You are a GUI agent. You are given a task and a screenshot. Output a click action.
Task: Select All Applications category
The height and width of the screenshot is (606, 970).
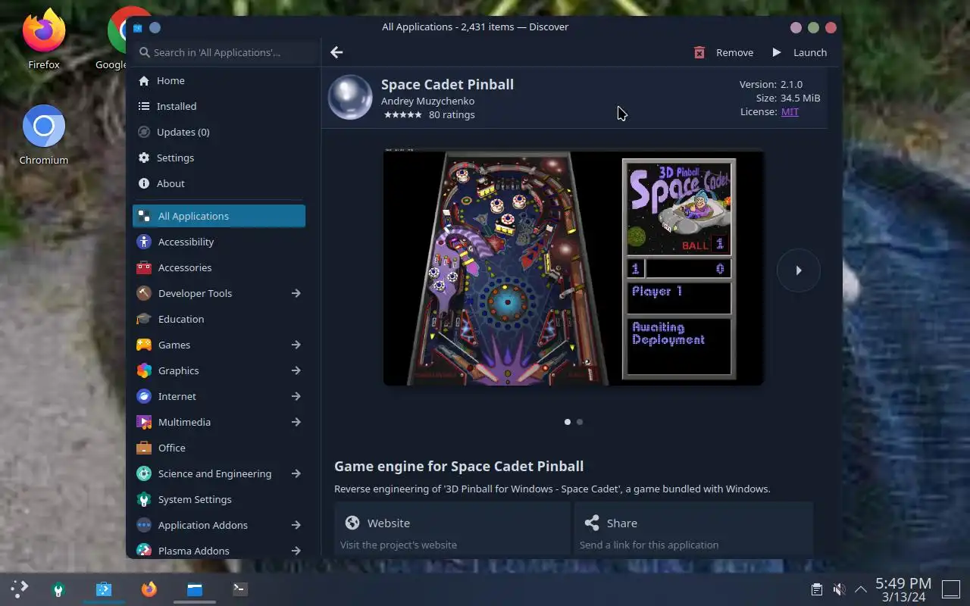pyautogui.click(x=219, y=216)
